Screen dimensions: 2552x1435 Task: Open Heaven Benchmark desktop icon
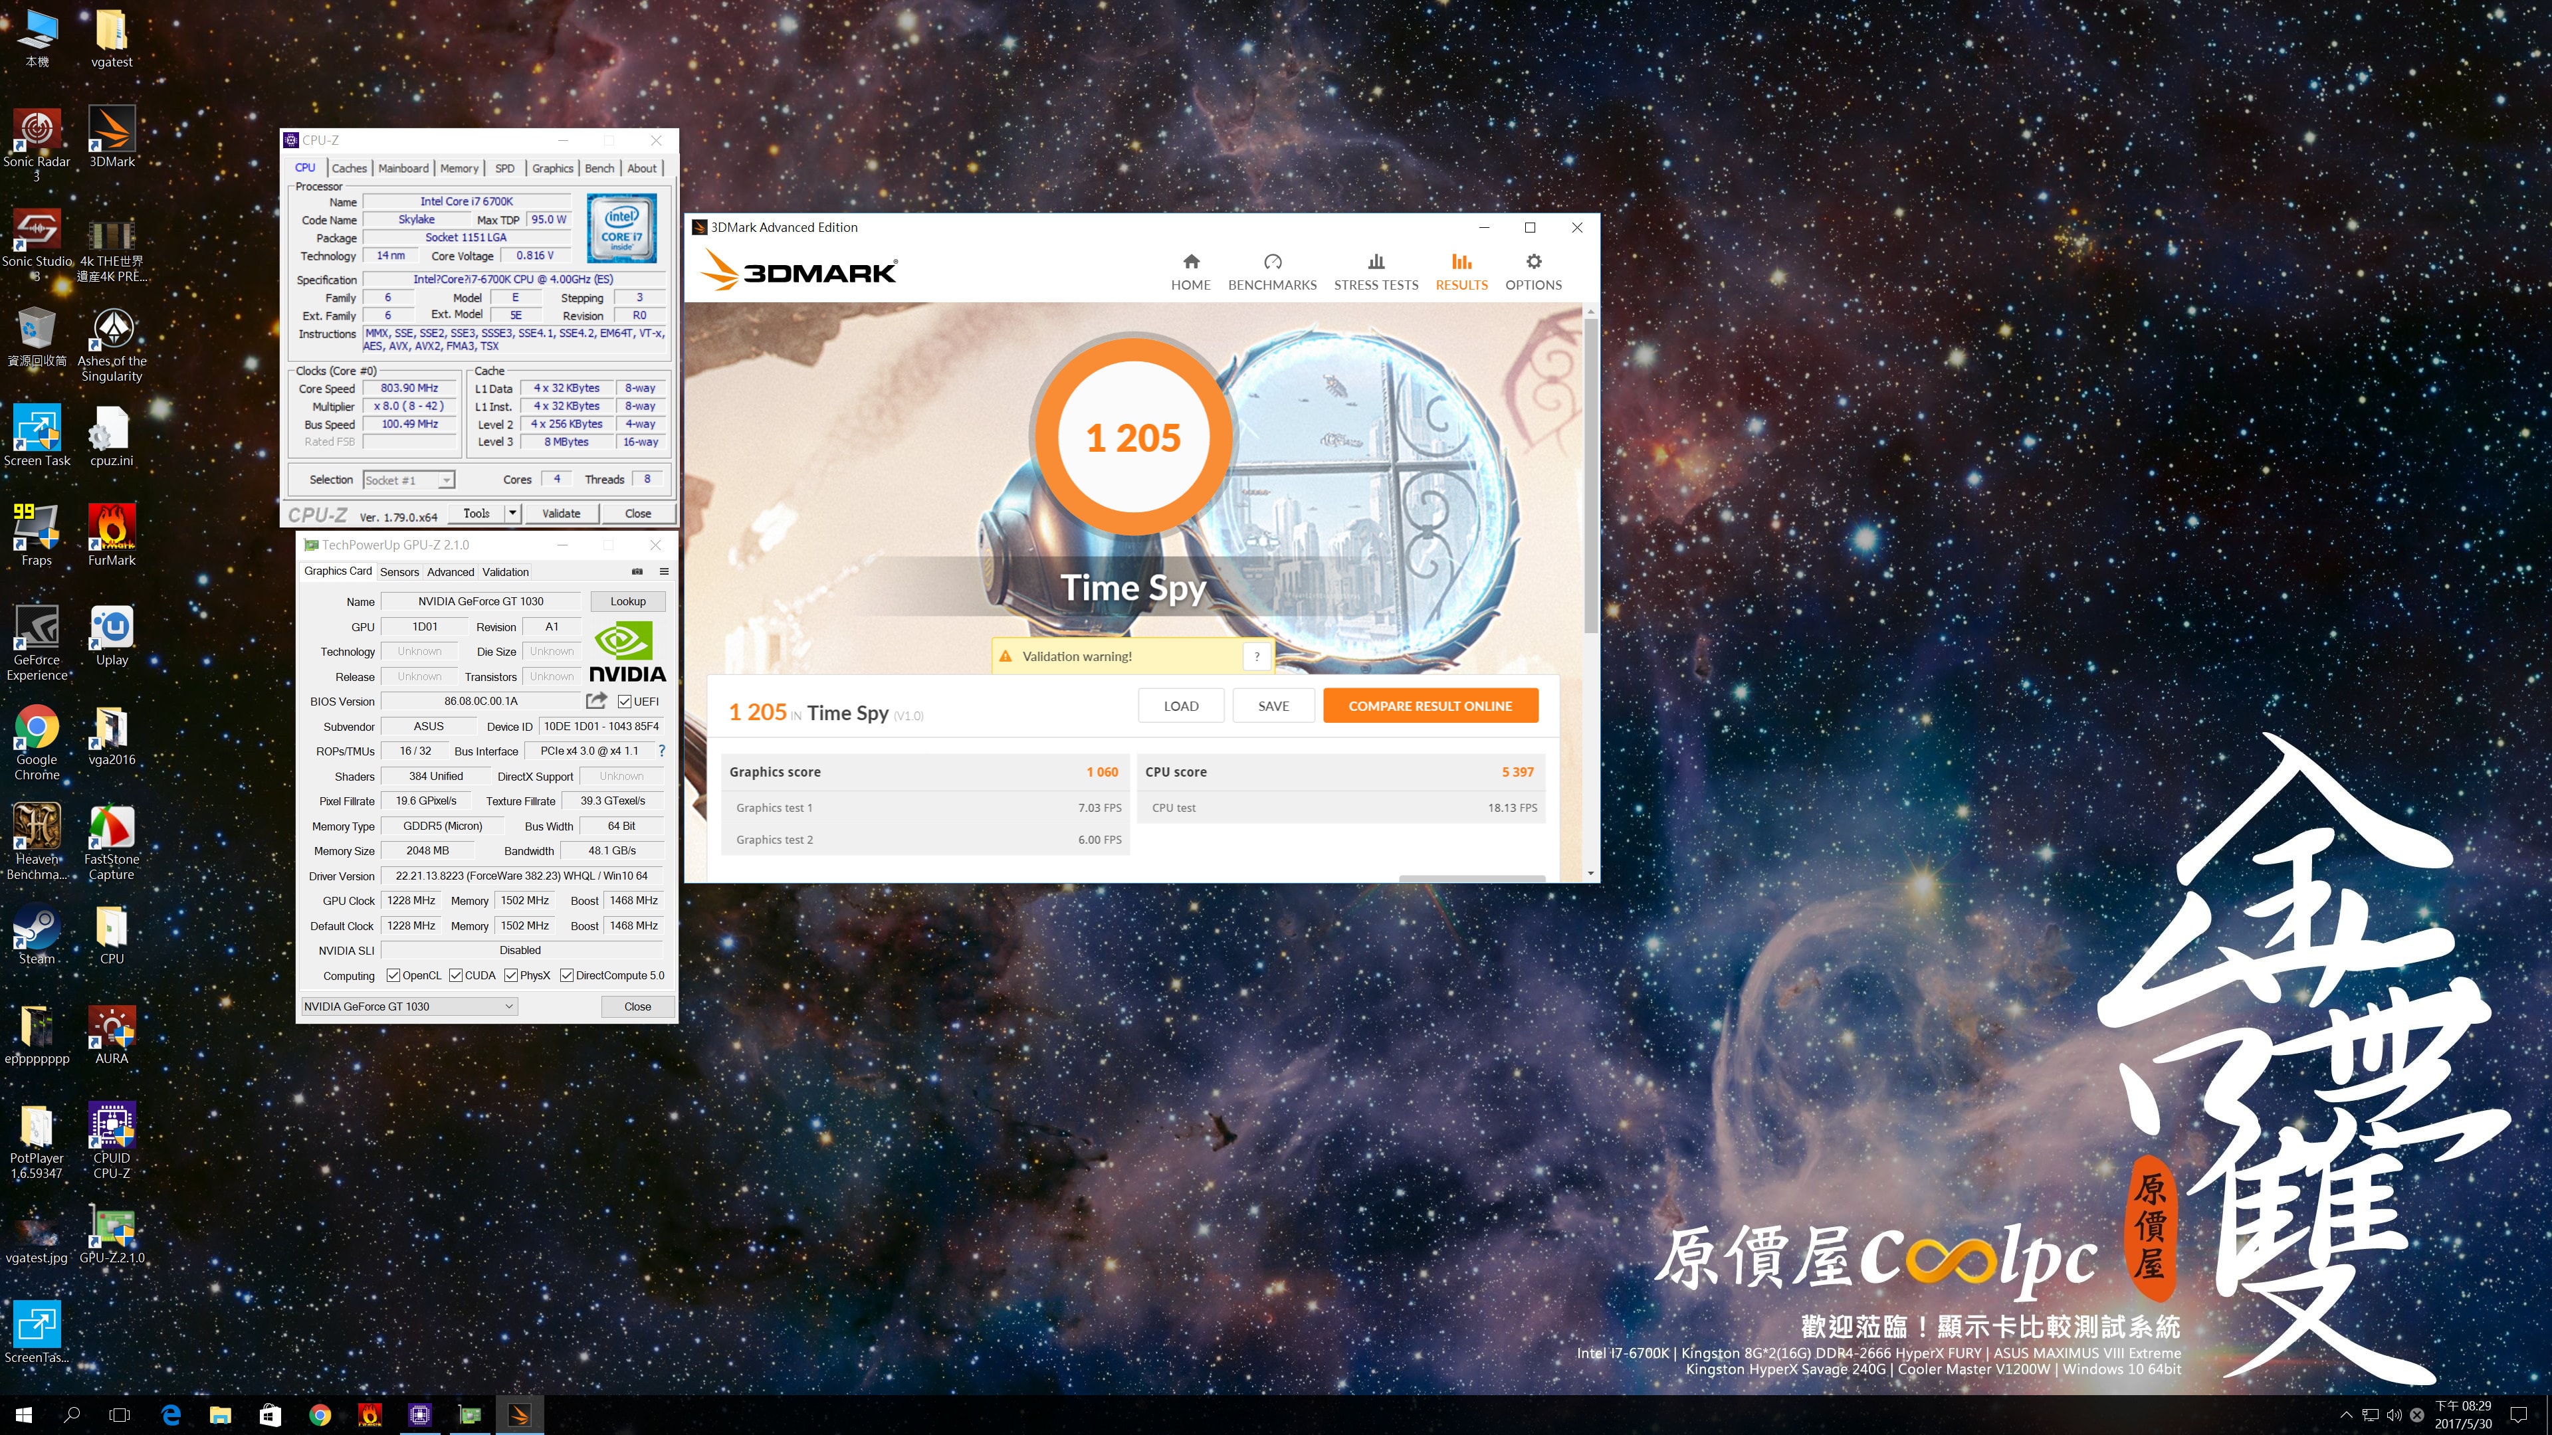37,842
